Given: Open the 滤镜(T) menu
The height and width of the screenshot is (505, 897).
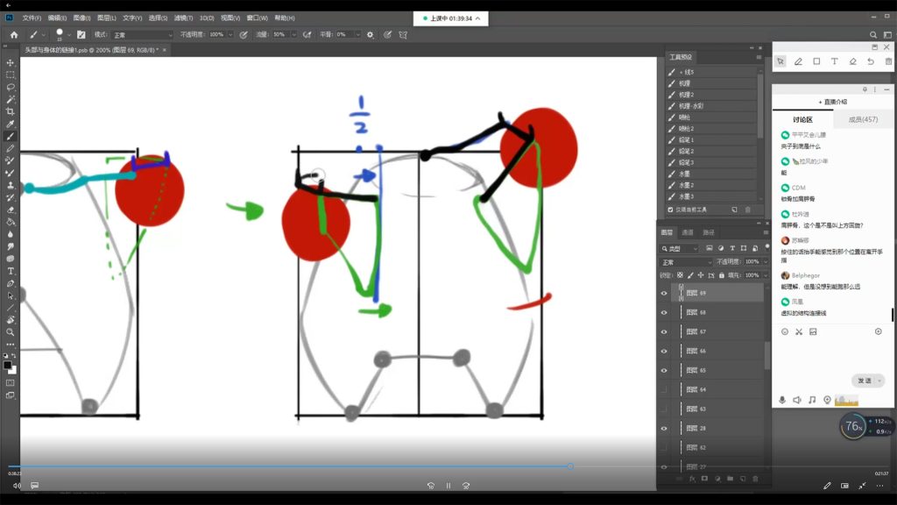Looking at the screenshot, I should pos(184,18).
